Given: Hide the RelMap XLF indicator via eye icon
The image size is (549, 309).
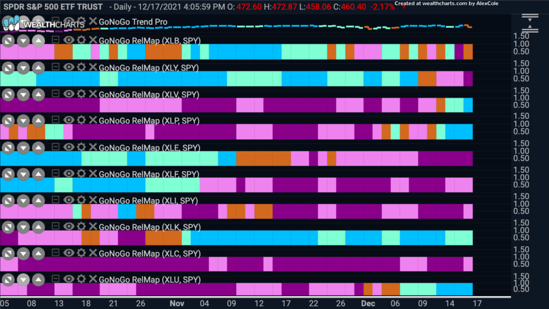Looking at the screenshot, I should (69, 173).
